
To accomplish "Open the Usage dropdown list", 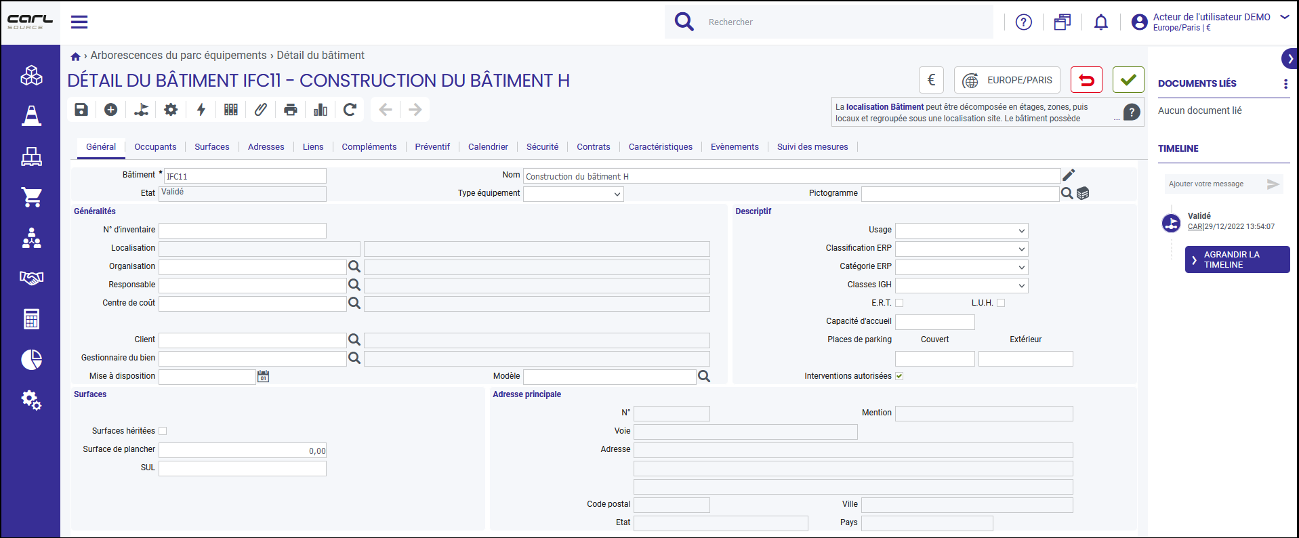I will pyautogui.click(x=962, y=230).
